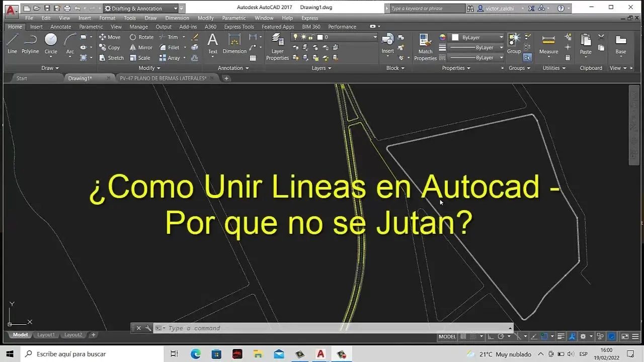Activate the Array command
644x362 pixels.
170,58
